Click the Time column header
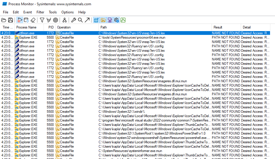 [8, 27]
